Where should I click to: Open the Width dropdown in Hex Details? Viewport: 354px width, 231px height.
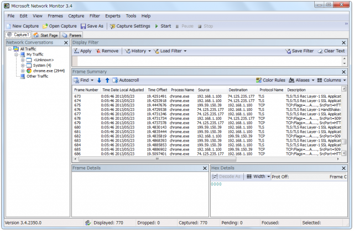[x=258, y=176]
